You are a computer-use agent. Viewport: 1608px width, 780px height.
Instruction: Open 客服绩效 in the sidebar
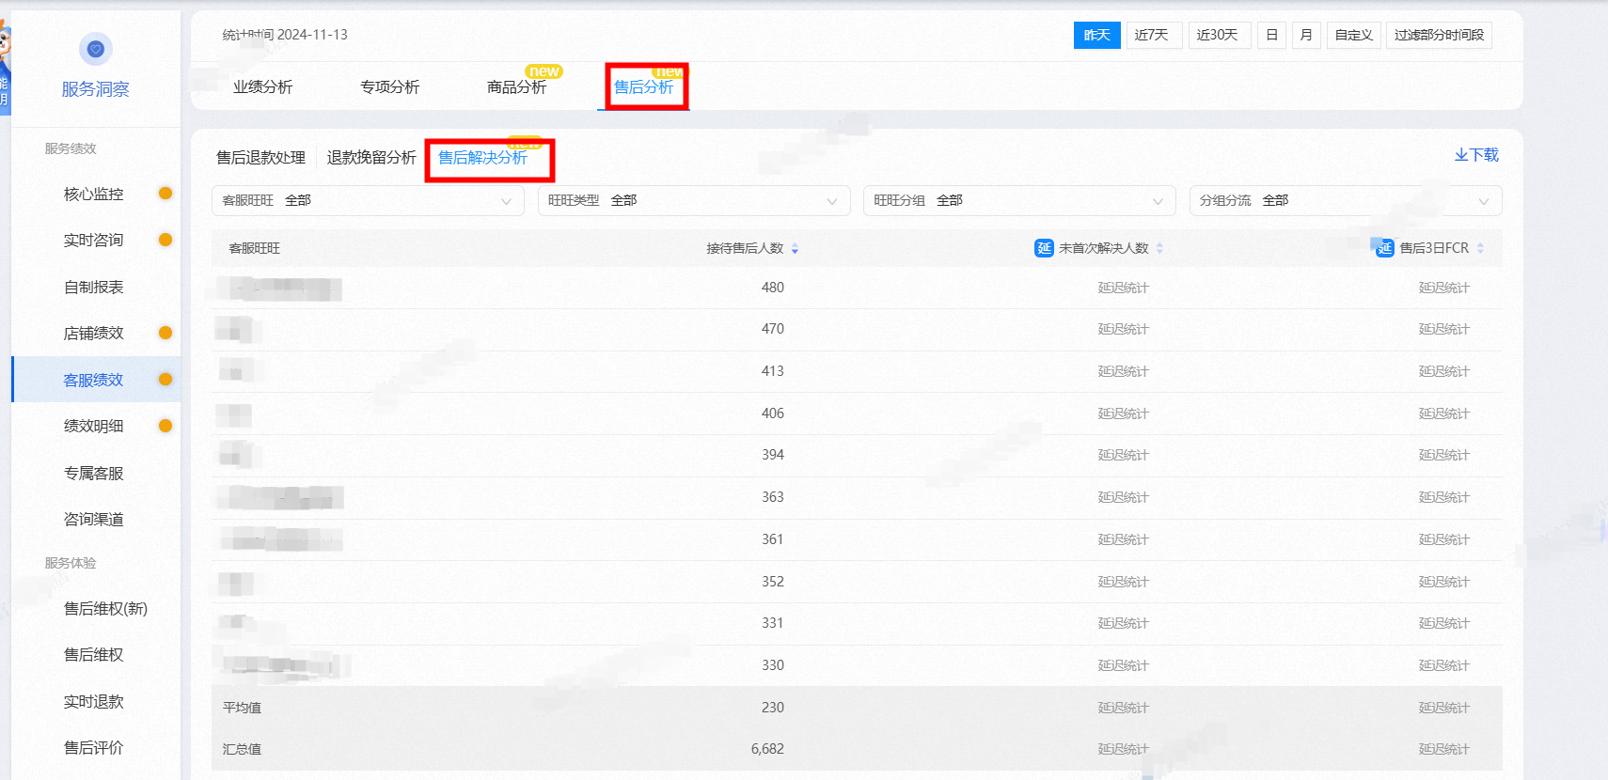click(x=94, y=381)
